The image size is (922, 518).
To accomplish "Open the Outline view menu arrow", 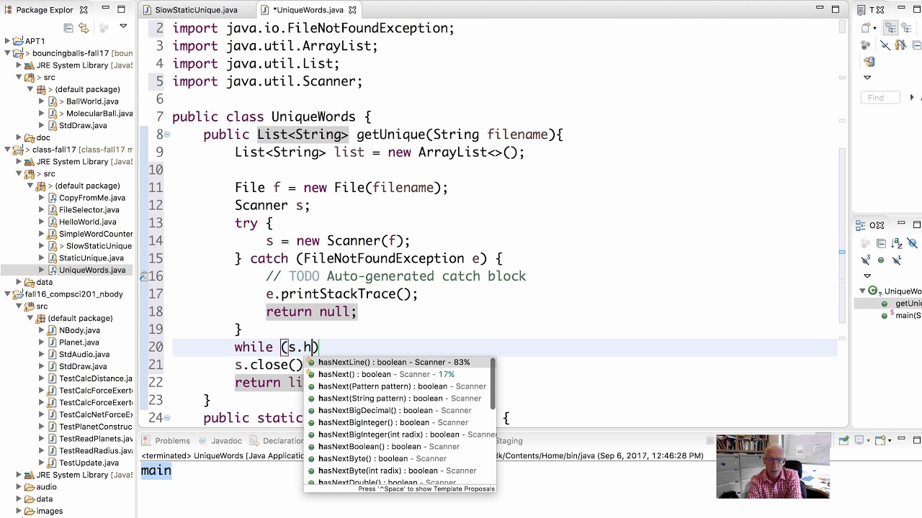I will [x=867, y=276].
